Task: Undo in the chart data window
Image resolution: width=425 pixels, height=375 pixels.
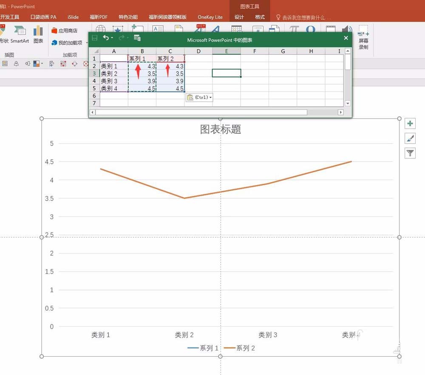Action: coord(106,38)
